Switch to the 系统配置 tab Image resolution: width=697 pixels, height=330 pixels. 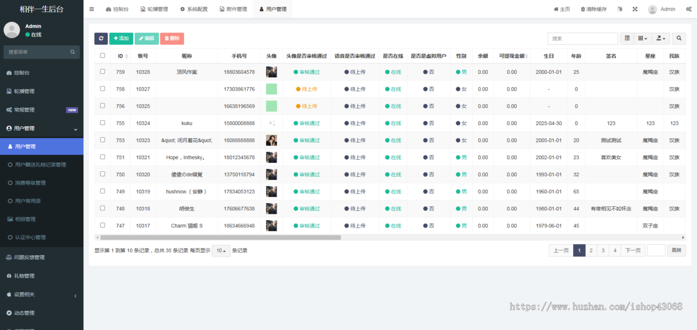193,9
